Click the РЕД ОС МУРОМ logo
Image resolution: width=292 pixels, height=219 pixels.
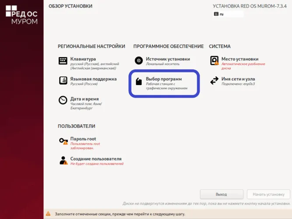pos(21,15)
